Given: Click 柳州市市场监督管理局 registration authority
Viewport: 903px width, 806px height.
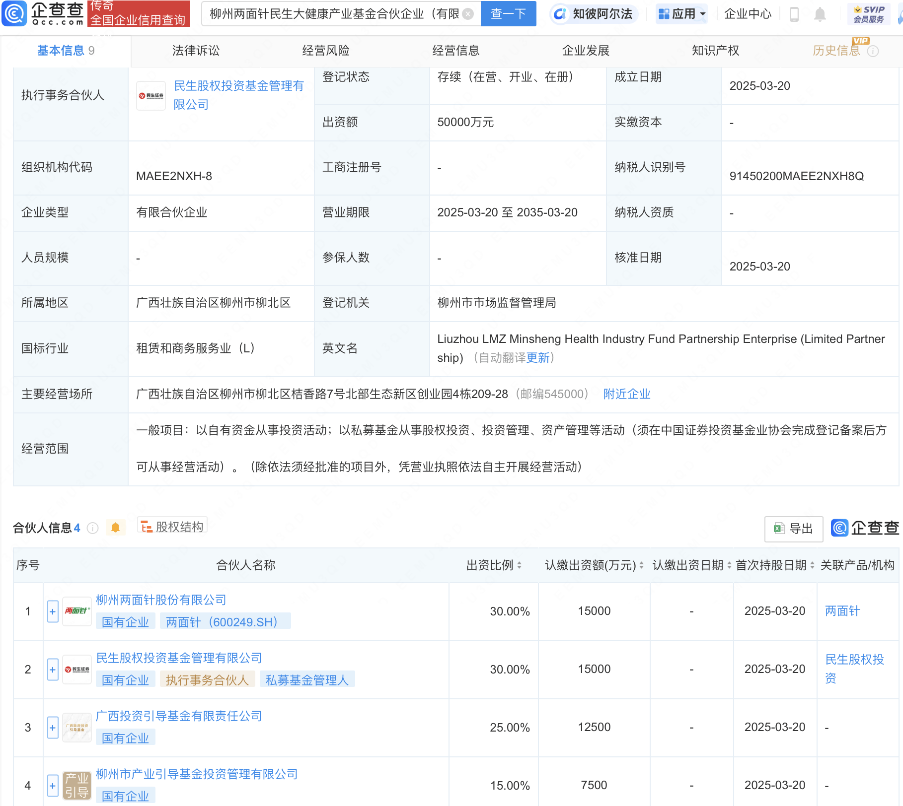Looking at the screenshot, I should click(497, 303).
